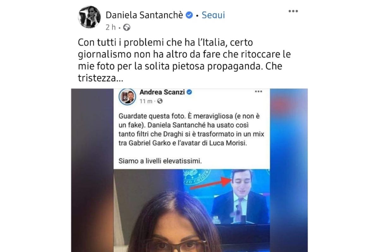Click the verified badge beside Andrea Scanzi
Image resolution: width=379 pixels, height=252 pixels.
point(189,92)
